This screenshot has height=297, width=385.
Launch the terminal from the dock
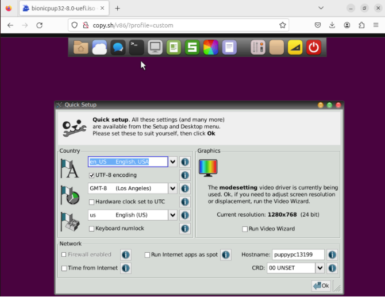[137, 47]
